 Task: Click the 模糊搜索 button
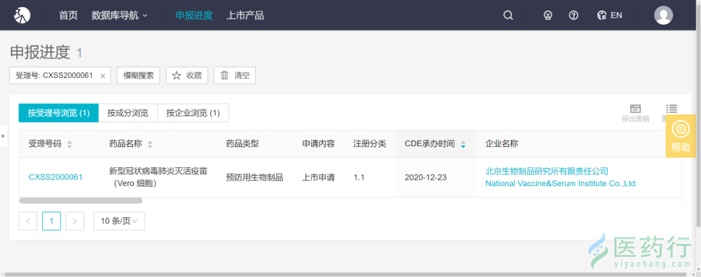pos(138,75)
